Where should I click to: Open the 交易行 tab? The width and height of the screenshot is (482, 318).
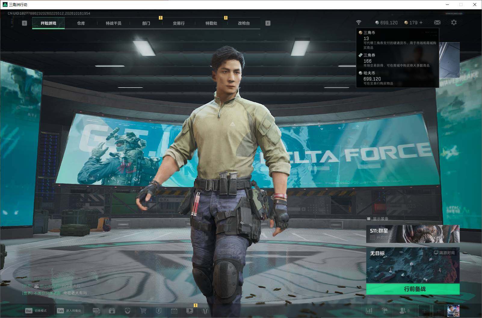point(179,23)
